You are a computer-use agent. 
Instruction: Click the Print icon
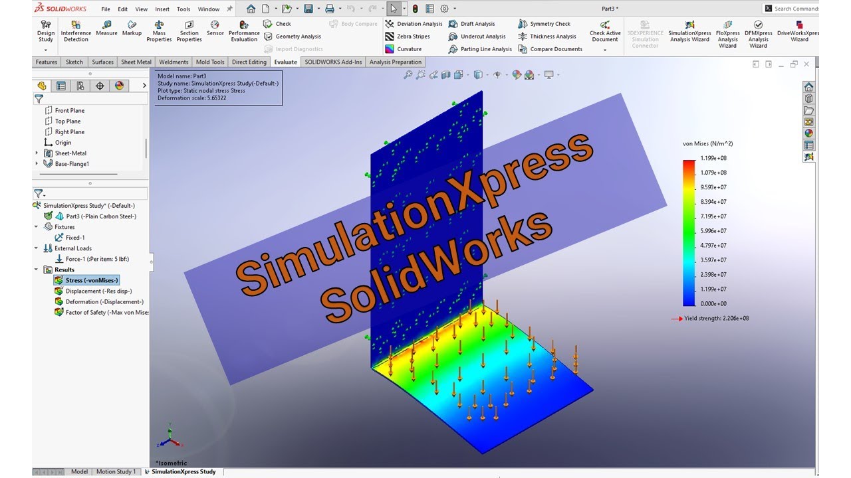tap(329, 9)
